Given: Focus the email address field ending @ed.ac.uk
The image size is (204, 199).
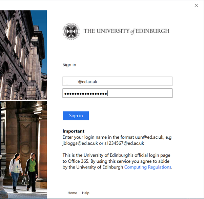Looking at the screenshot, I should [x=117, y=81].
